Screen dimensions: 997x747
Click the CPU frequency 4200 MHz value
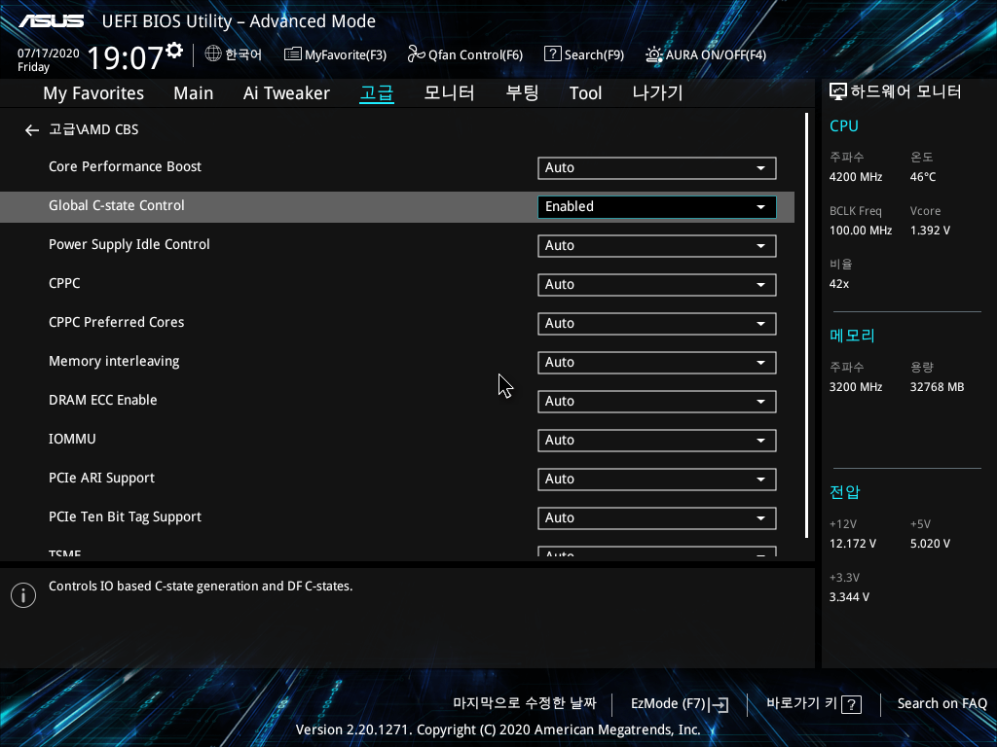855,177
